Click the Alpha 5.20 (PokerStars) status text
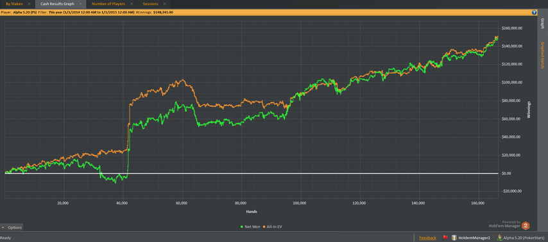This screenshot has height=242, width=548. [x=524, y=238]
